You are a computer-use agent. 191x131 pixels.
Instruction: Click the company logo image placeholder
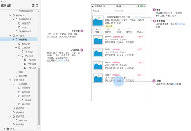point(98,21)
